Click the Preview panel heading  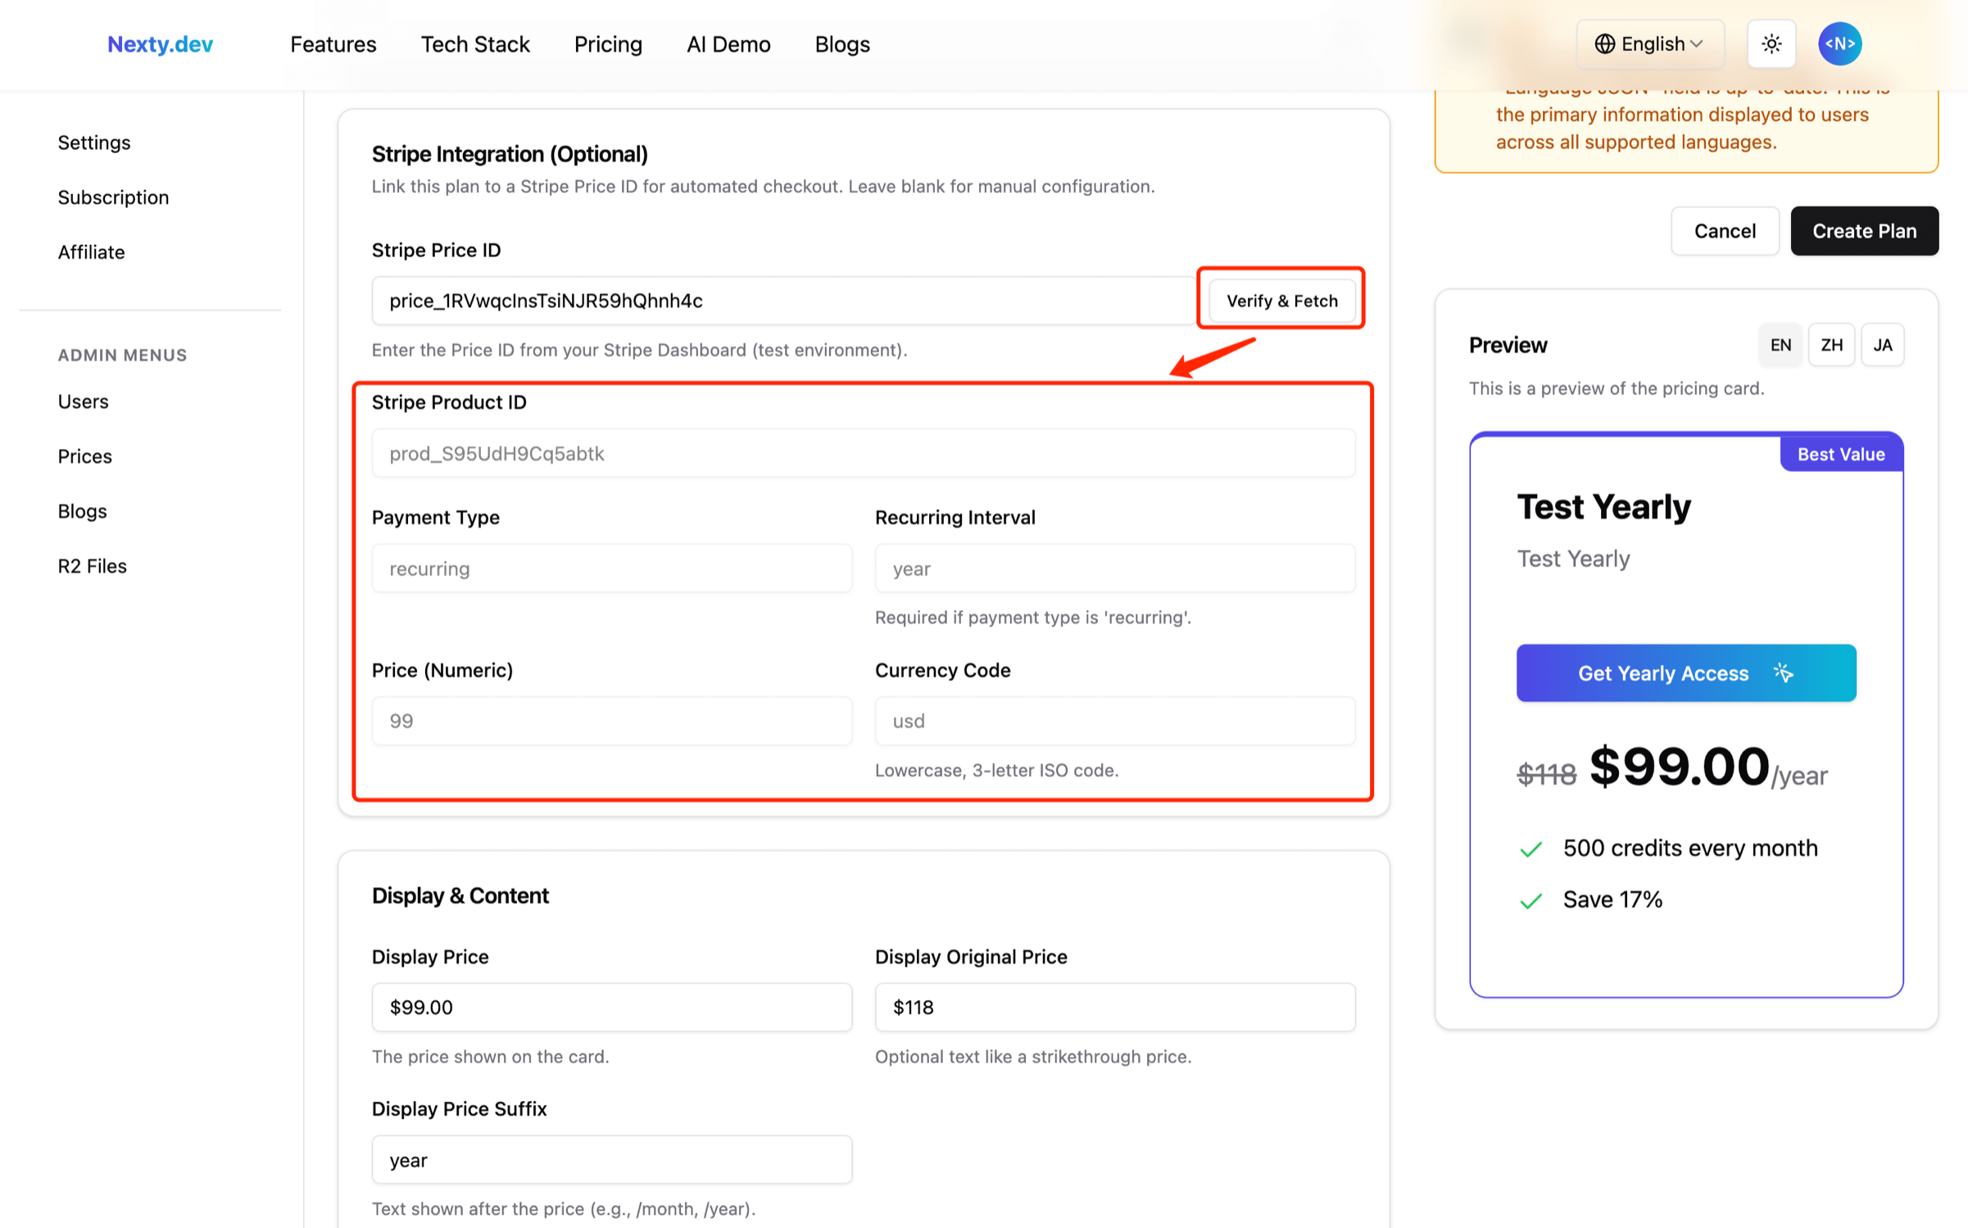(1508, 345)
